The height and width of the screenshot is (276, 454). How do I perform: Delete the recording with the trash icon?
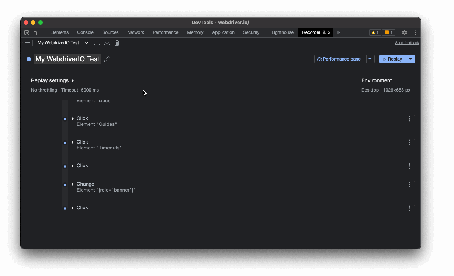tap(117, 43)
